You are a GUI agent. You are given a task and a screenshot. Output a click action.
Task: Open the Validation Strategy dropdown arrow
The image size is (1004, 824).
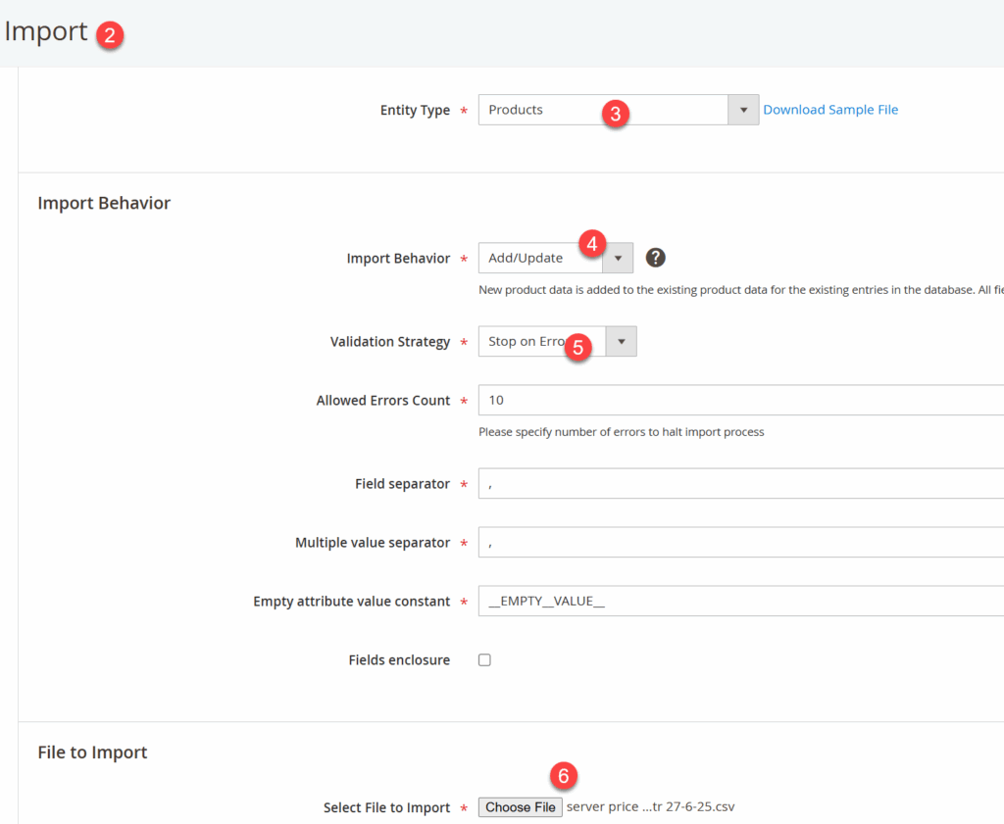[622, 342]
